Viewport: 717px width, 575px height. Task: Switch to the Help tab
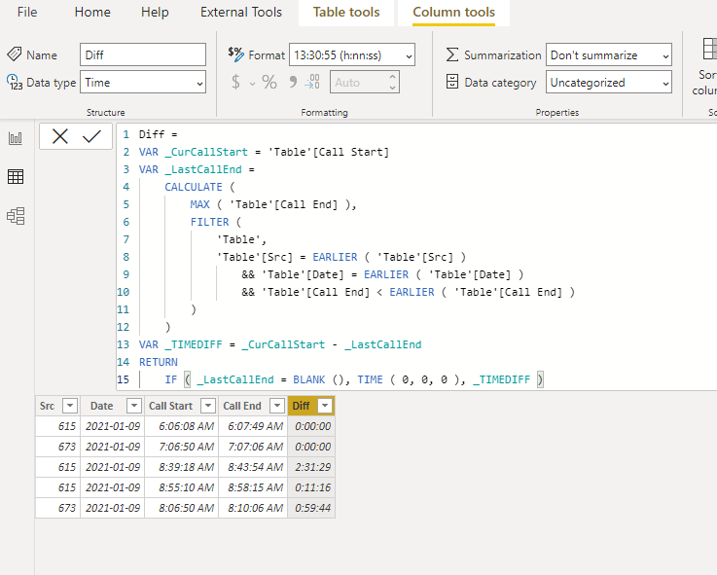(x=155, y=12)
